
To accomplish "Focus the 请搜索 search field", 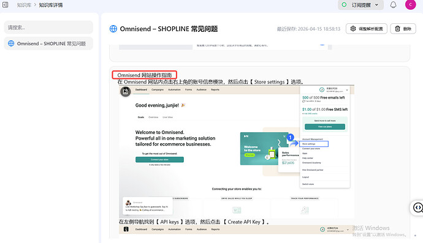I will pyautogui.click(x=48, y=27).
